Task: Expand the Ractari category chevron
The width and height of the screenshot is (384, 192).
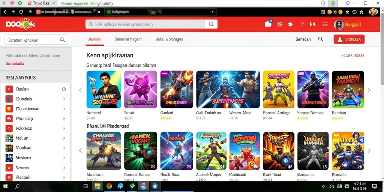Action: [64, 177]
